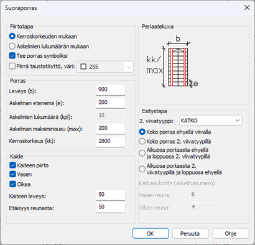Click the white 255 color swatch
Viewport: 255px width, 245px height.
pyautogui.click(x=83, y=67)
